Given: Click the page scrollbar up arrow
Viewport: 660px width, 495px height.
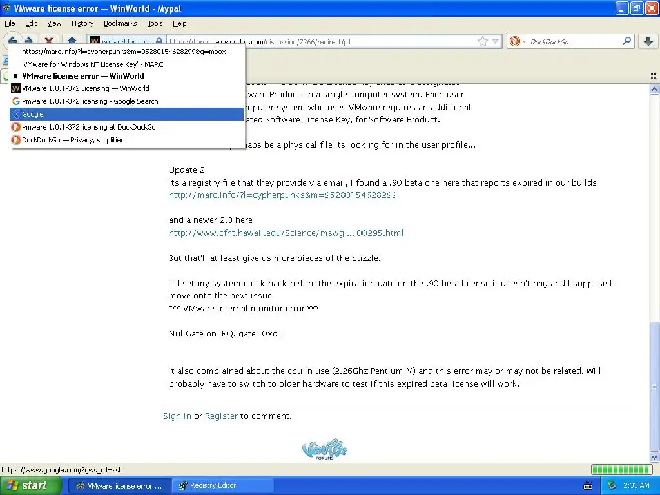Looking at the screenshot, I should click(x=654, y=89).
